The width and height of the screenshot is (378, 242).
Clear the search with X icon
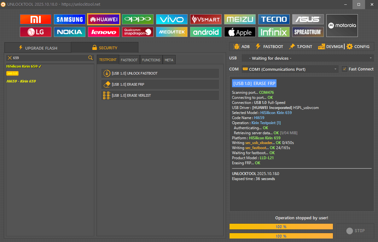point(10,58)
